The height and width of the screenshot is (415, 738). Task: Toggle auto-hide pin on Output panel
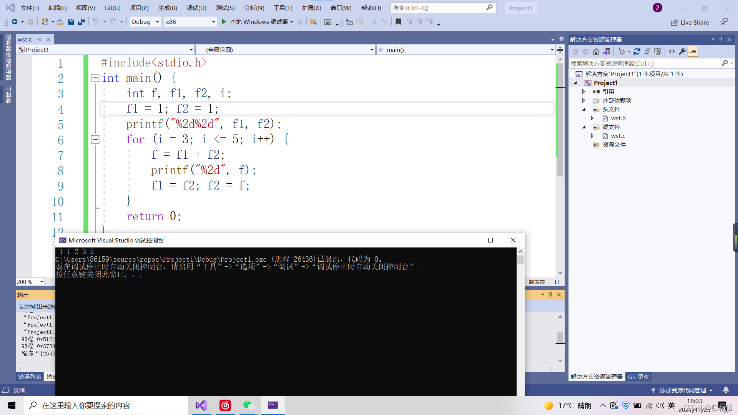[x=550, y=294]
